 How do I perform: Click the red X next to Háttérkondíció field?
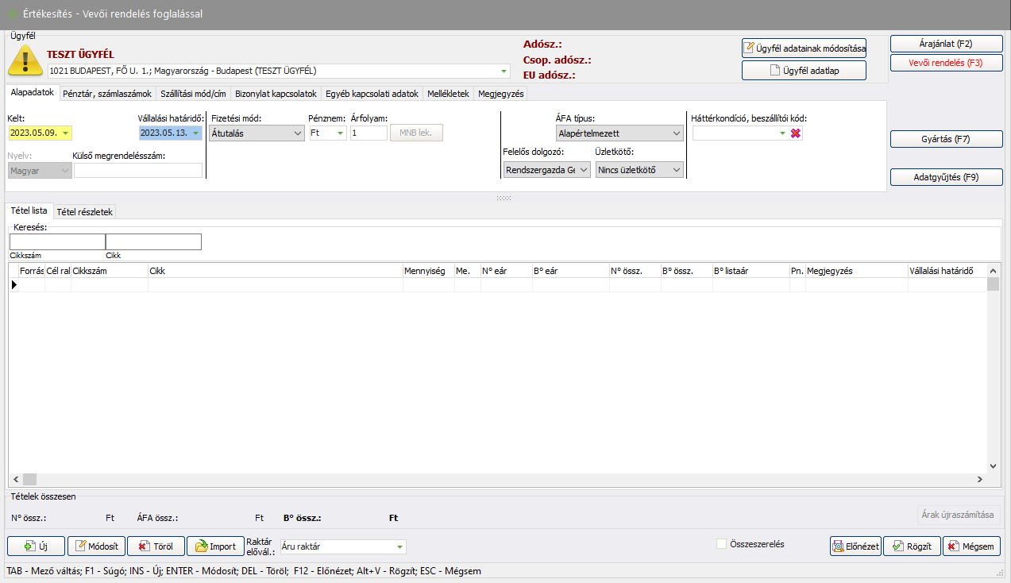pyautogui.click(x=796, y=133)
